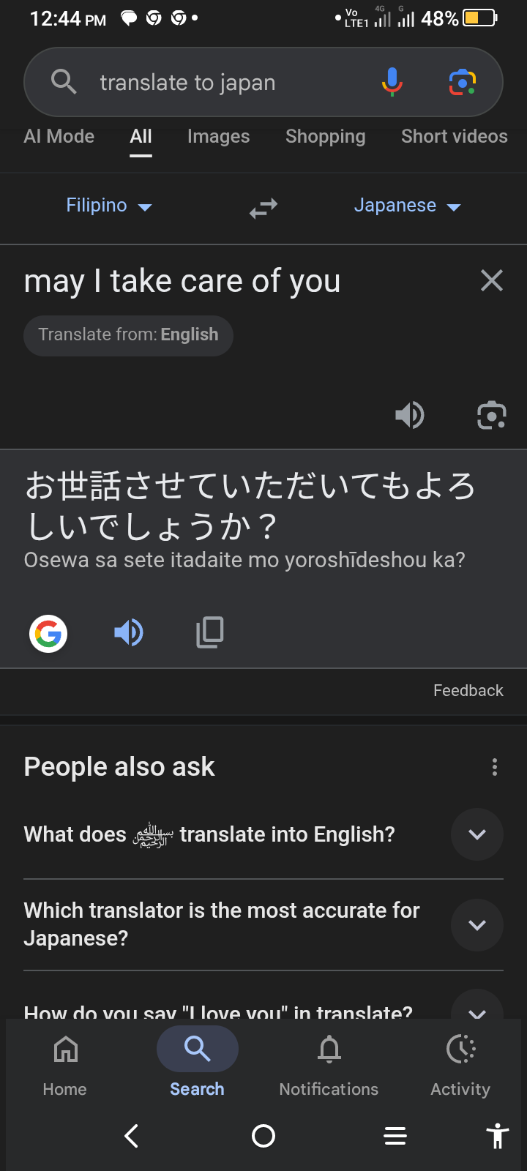Play the Japanese translation audio
This screenshot has height=1171, width=527.
coord(129,632)
